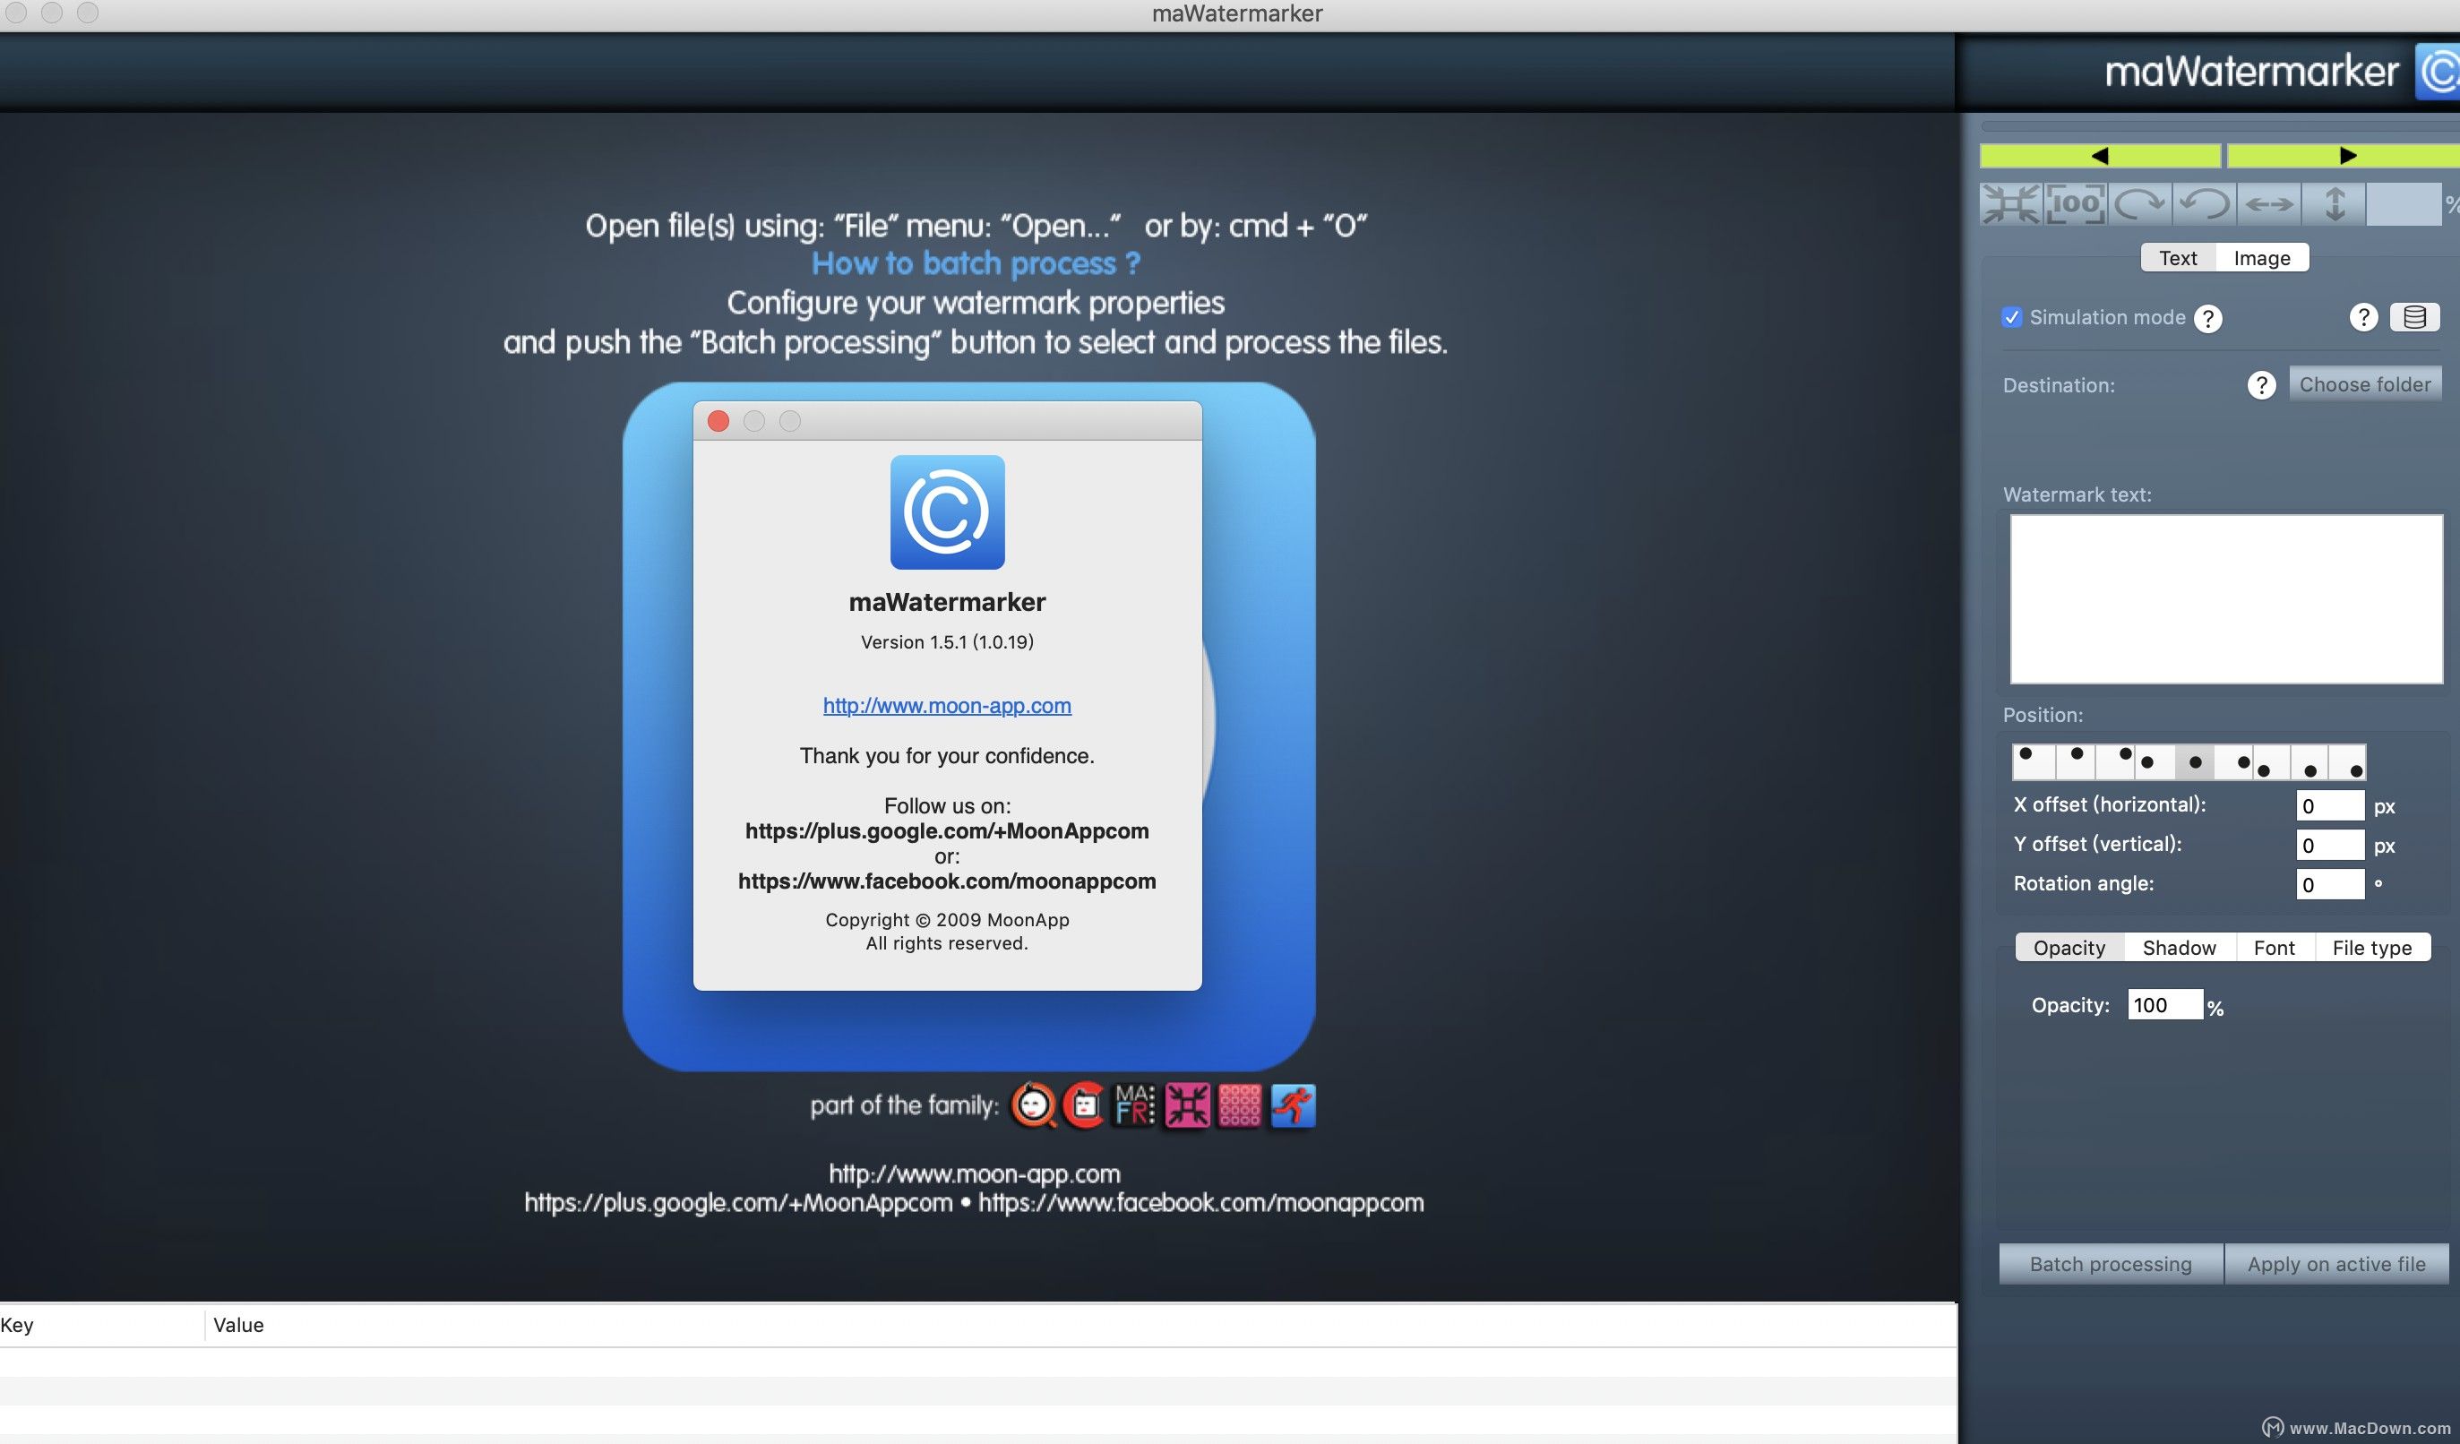The image size is (2460, 1444).
Task: Flip image horizontally with the arrows icon
Action: pos(2268,204)
